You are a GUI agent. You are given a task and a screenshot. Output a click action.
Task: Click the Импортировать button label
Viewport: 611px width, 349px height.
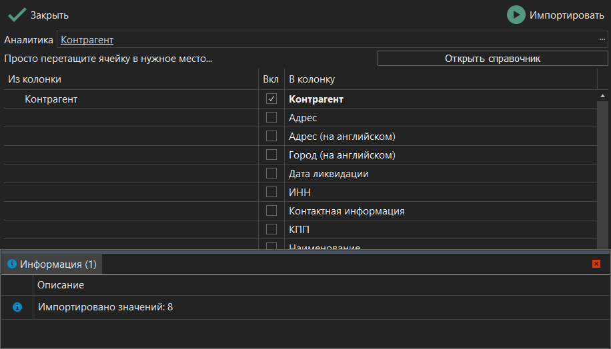(x=566, y=15)
